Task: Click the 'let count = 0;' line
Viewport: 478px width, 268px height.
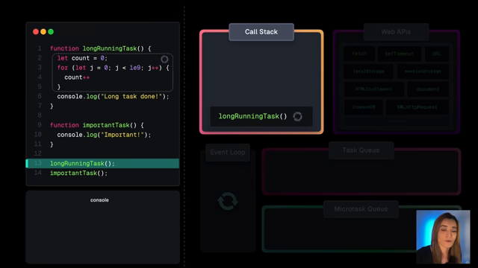Action: coord(82,58)
